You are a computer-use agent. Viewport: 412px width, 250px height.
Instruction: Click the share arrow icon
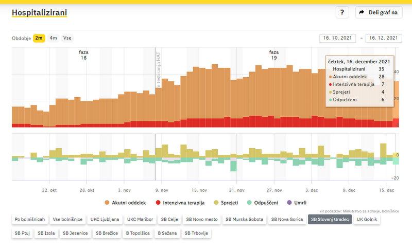click(362, 12)
